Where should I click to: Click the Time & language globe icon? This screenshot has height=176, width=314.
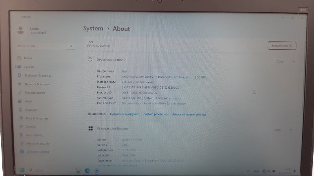(x=21, y=118)
